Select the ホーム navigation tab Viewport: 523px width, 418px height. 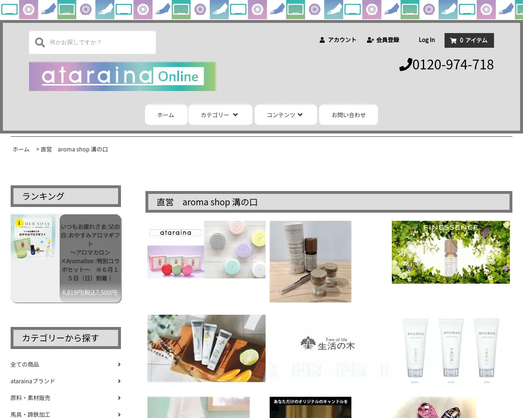pos(165,115)
